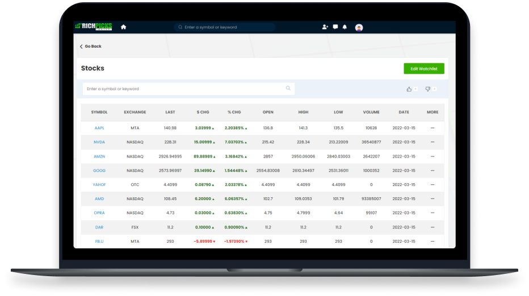Screen dimensions: 529x296
Task: Click the RichPicks logo
Action: point(94,27)
